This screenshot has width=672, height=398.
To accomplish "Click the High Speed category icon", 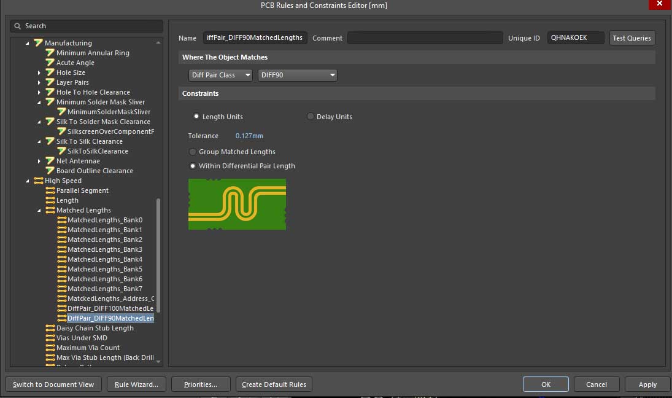I will (39, 181).
